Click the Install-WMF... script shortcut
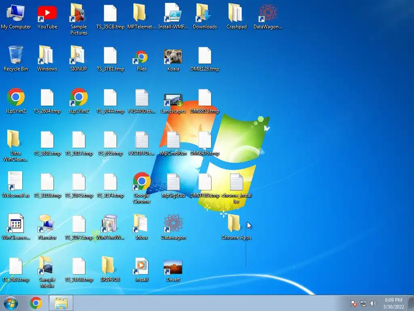 pyautogui.click(x=173, y=13)
